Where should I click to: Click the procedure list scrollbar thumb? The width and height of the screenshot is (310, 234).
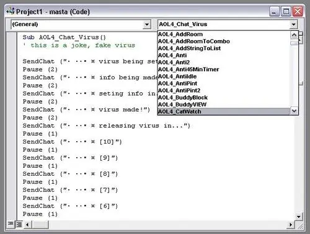point(294,43)
